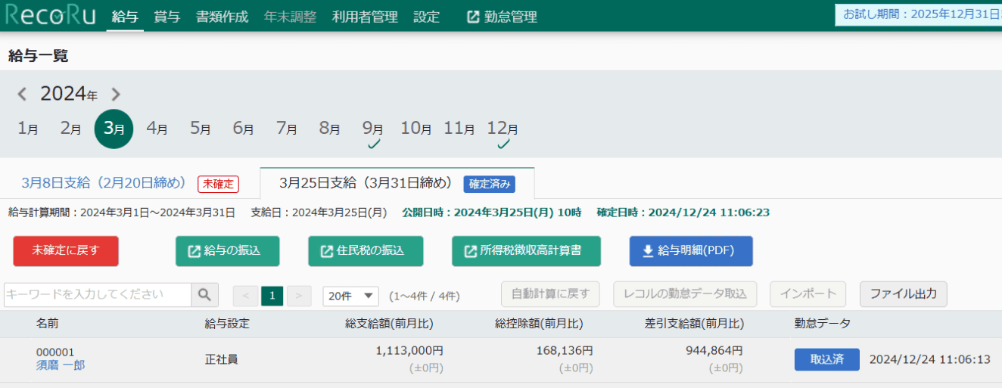The image size is (1002, 388).
Task: Open the 20件 per-page dropdown
Action: click(x=351, y=296)
